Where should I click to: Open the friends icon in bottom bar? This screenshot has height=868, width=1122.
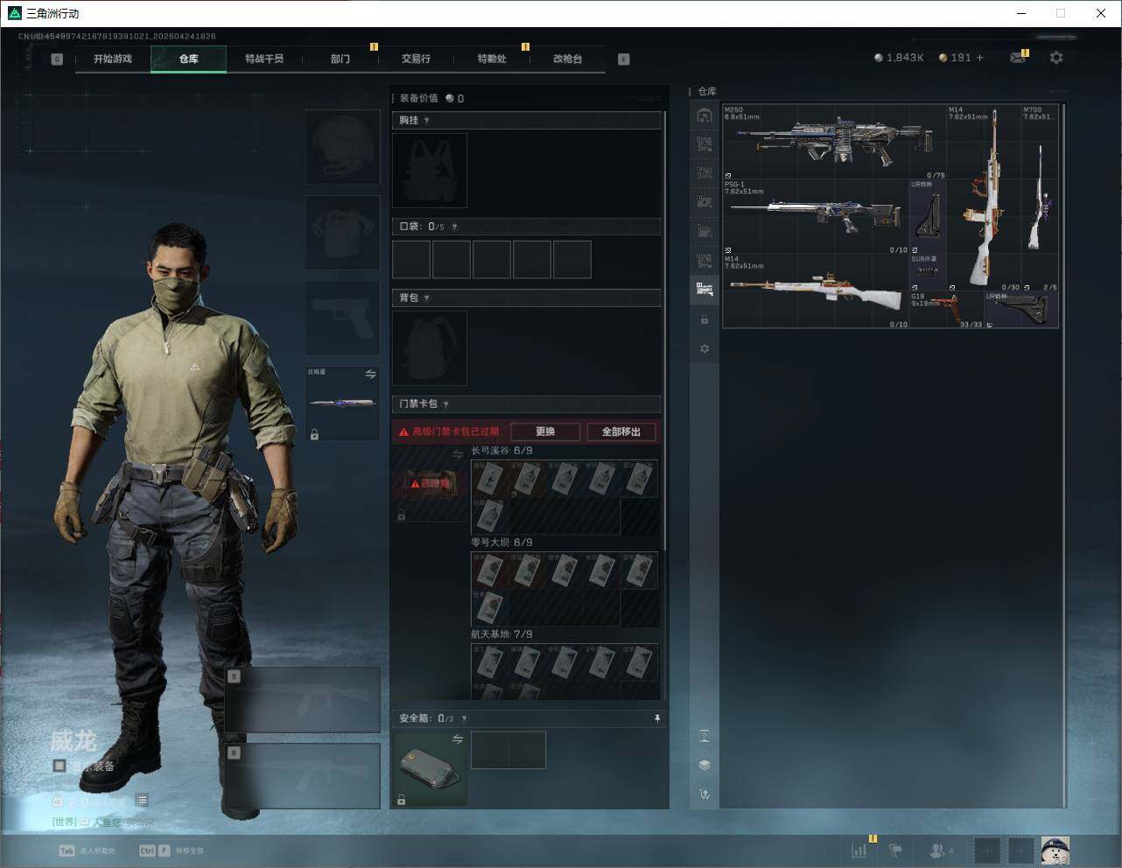click(x=939, y=850)
